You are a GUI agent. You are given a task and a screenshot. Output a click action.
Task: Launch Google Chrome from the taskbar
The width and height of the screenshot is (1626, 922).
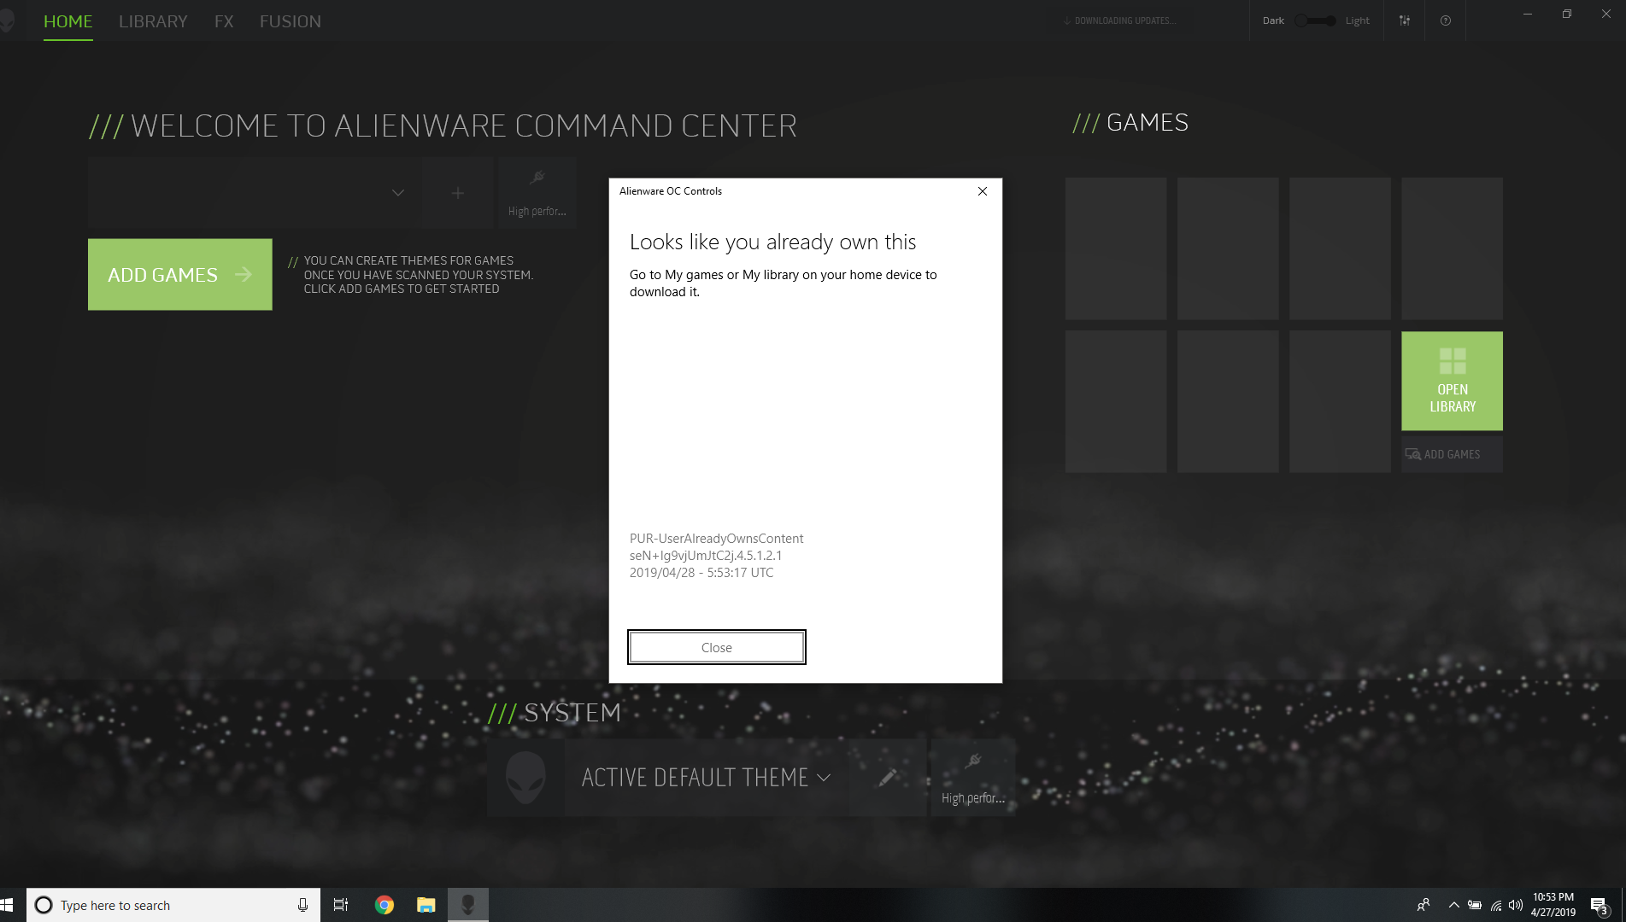[x=384, y=905]
